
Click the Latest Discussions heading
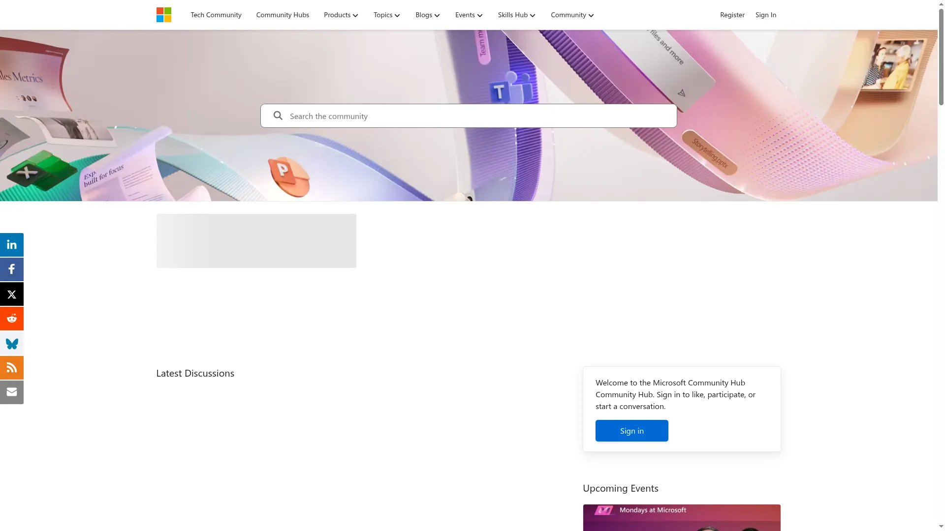(x=195, y=373)
